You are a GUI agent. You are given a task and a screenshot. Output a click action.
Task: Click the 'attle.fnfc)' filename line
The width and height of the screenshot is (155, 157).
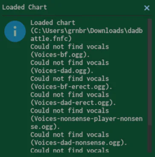51,39
